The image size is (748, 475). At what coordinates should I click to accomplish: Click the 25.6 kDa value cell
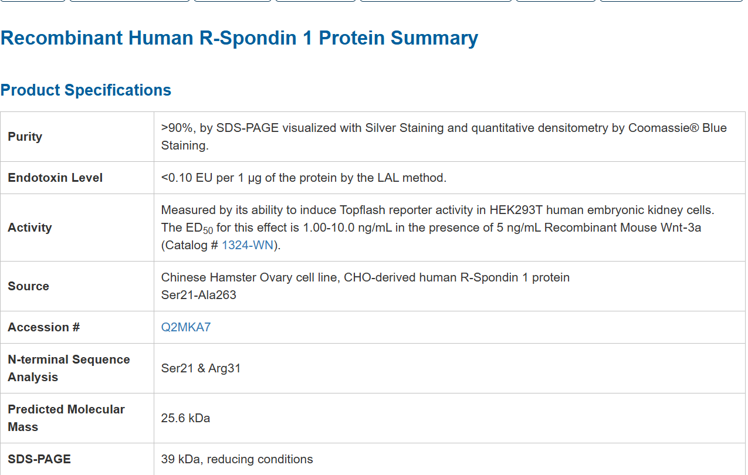tap(185, 418)
